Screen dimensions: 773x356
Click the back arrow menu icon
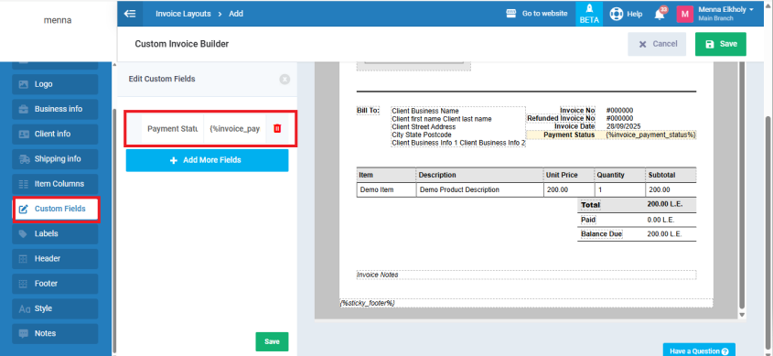click(130, 14)
